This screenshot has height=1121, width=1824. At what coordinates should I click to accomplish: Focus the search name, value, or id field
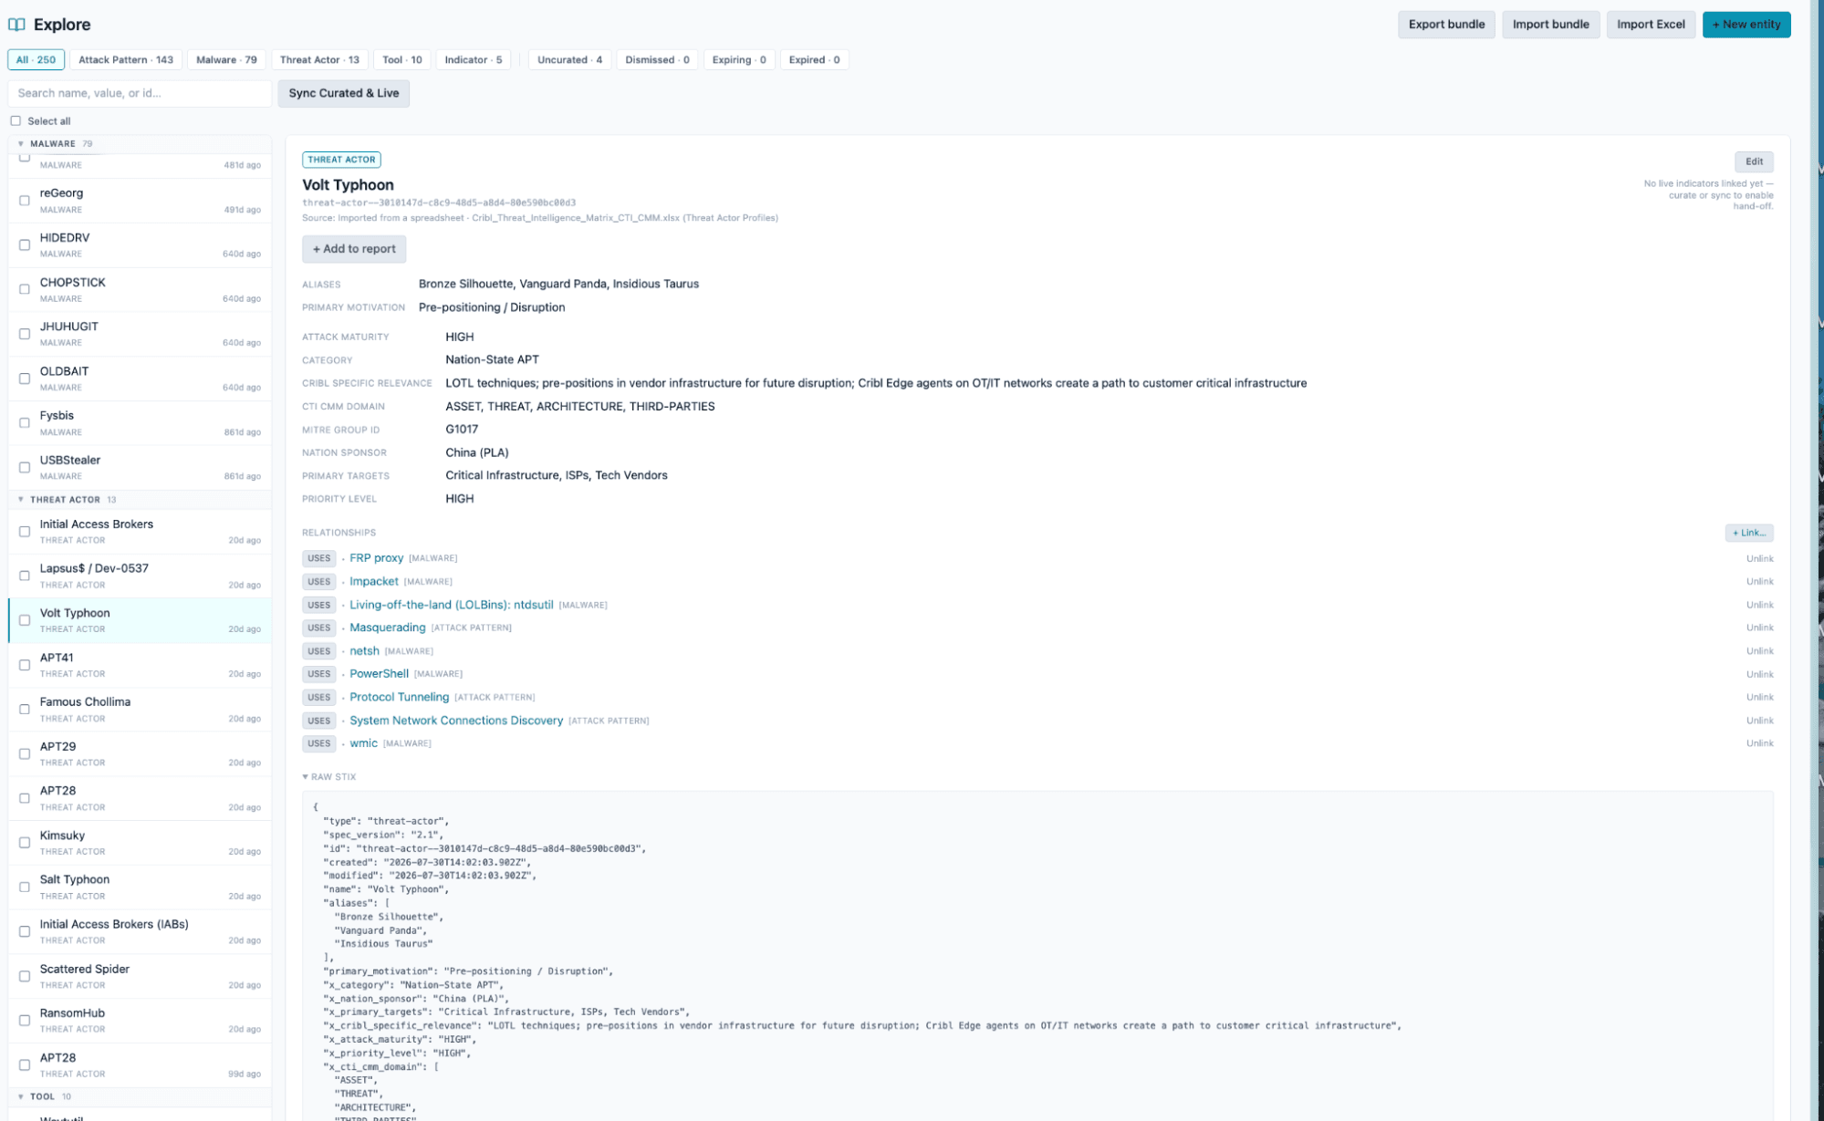point(140,93)
